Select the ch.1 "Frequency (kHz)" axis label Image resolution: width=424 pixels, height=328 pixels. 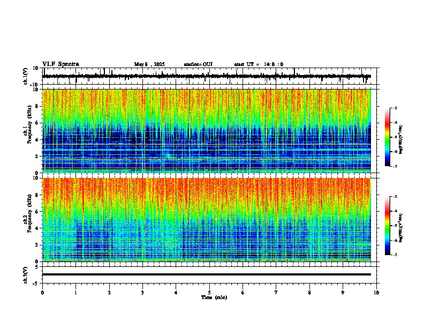(30, 124)
